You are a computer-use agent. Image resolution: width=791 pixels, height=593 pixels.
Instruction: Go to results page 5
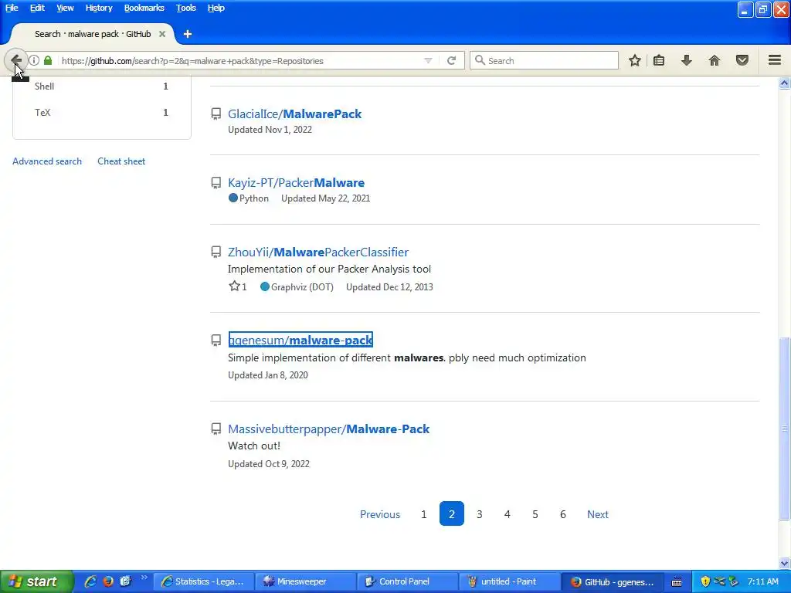point(535,514)
